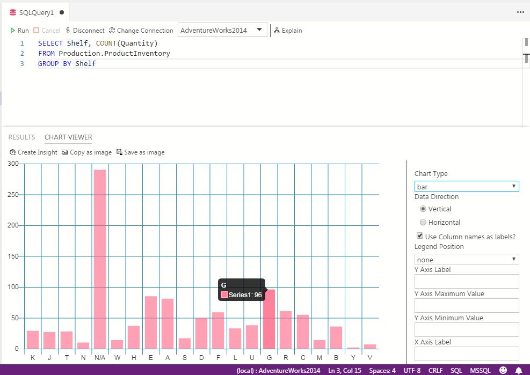
Task: Copy the chart as image
Action: pos(86,152)
